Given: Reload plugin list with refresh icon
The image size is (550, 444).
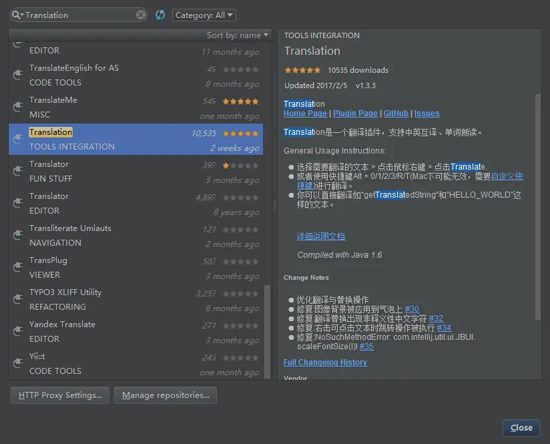Looking at the screenshot, I should tap(160, 15).
